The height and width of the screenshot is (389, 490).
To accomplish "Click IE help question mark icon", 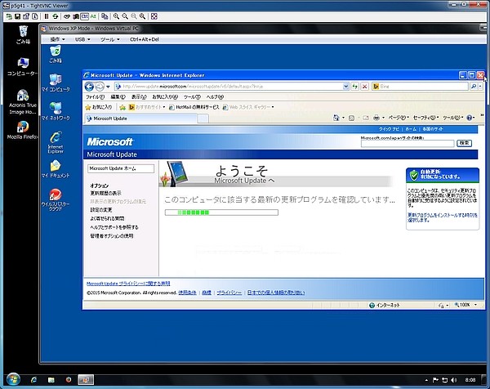I will click(469, 118).
